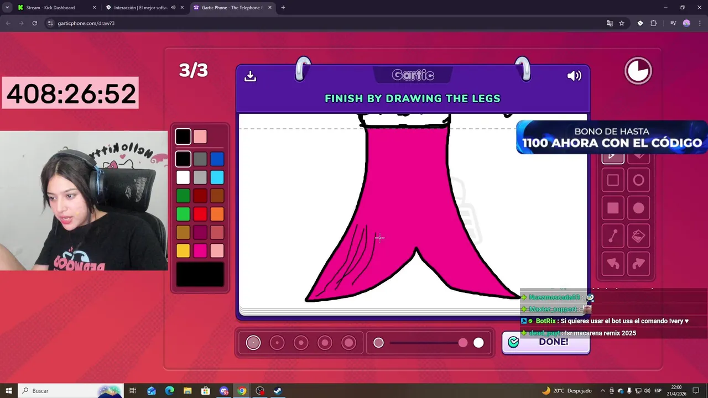Open Task View in the taskbar
Viewport: 708px width, 398px height.
coord(133,391)
